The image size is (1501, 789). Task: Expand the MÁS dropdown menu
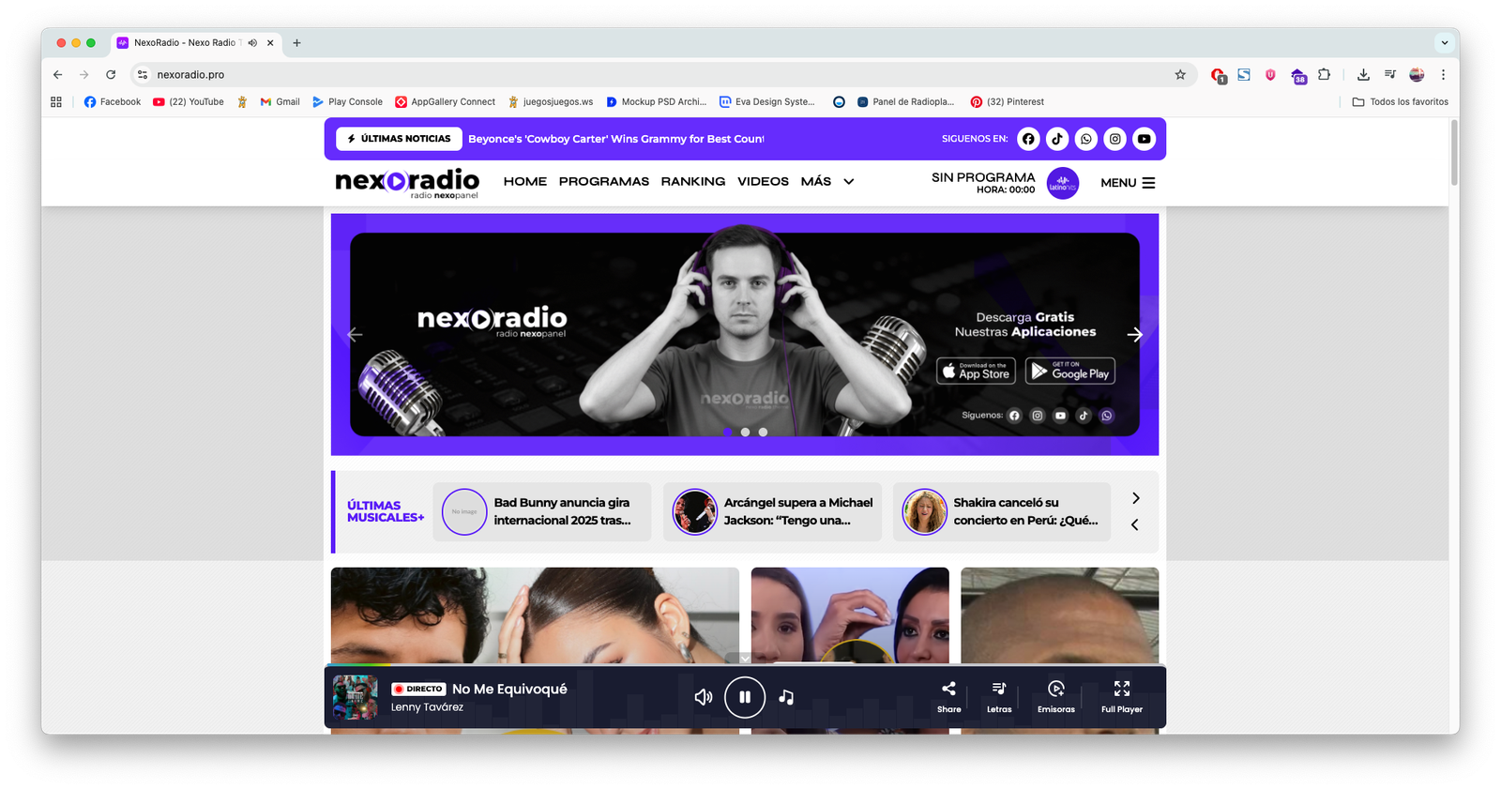tap(827, 182)
